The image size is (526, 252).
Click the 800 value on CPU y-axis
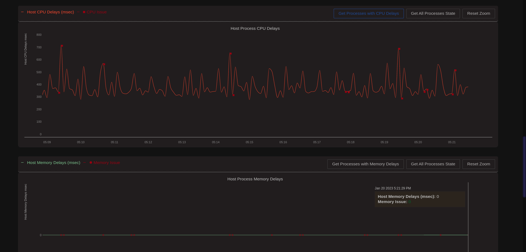point(39,35)
